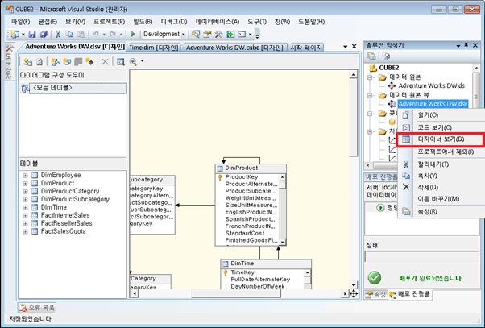This screenshot has width=485, height=328.
Task: Collapse the 데이터 원본 folder
Action: click(370, 77)
